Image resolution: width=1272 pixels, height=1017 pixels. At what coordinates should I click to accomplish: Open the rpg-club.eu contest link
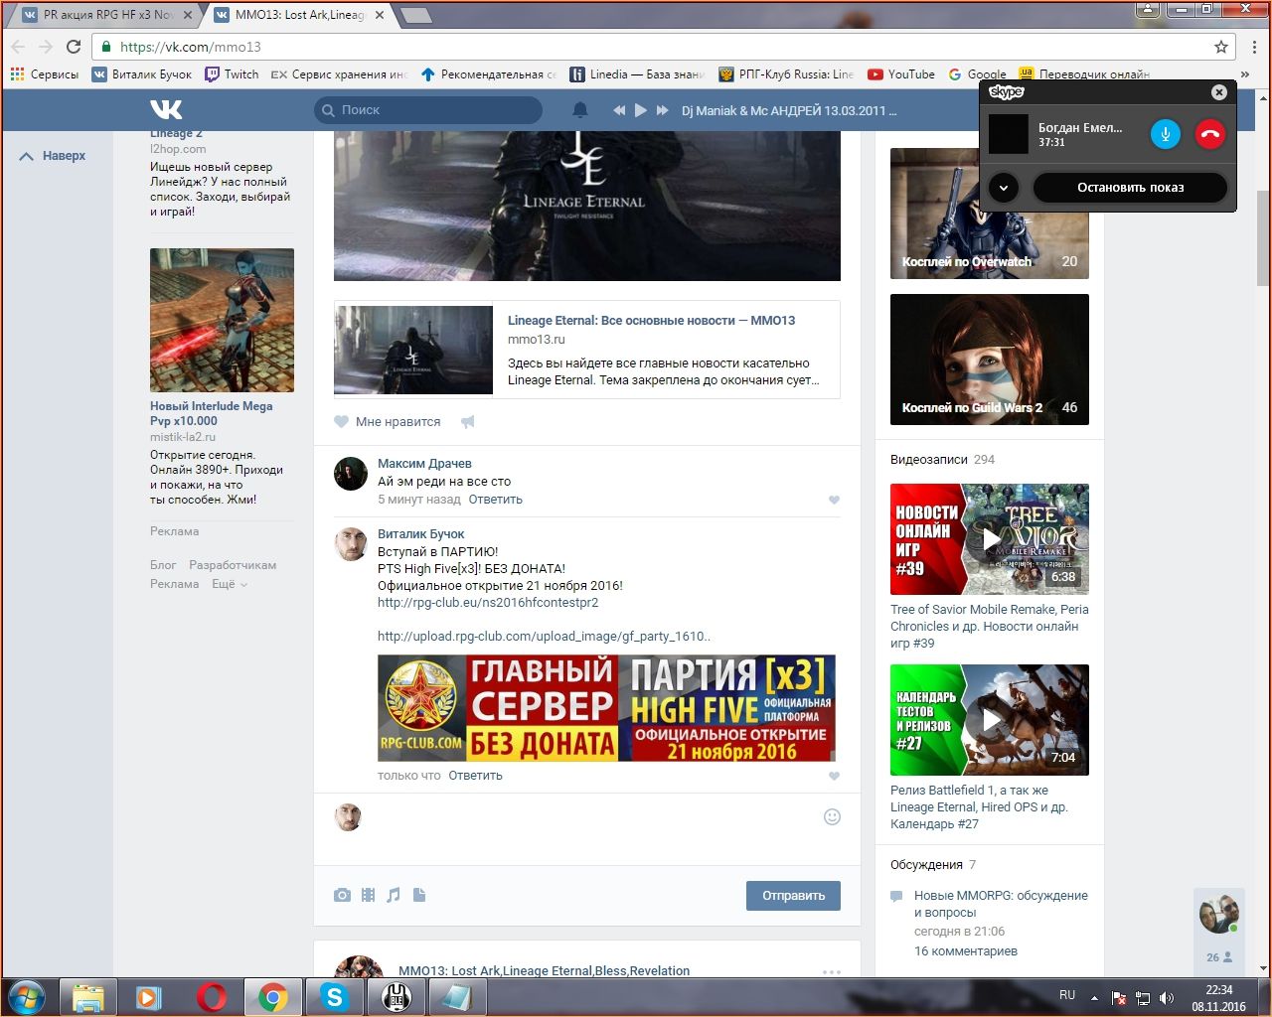(x=488, y=603)
